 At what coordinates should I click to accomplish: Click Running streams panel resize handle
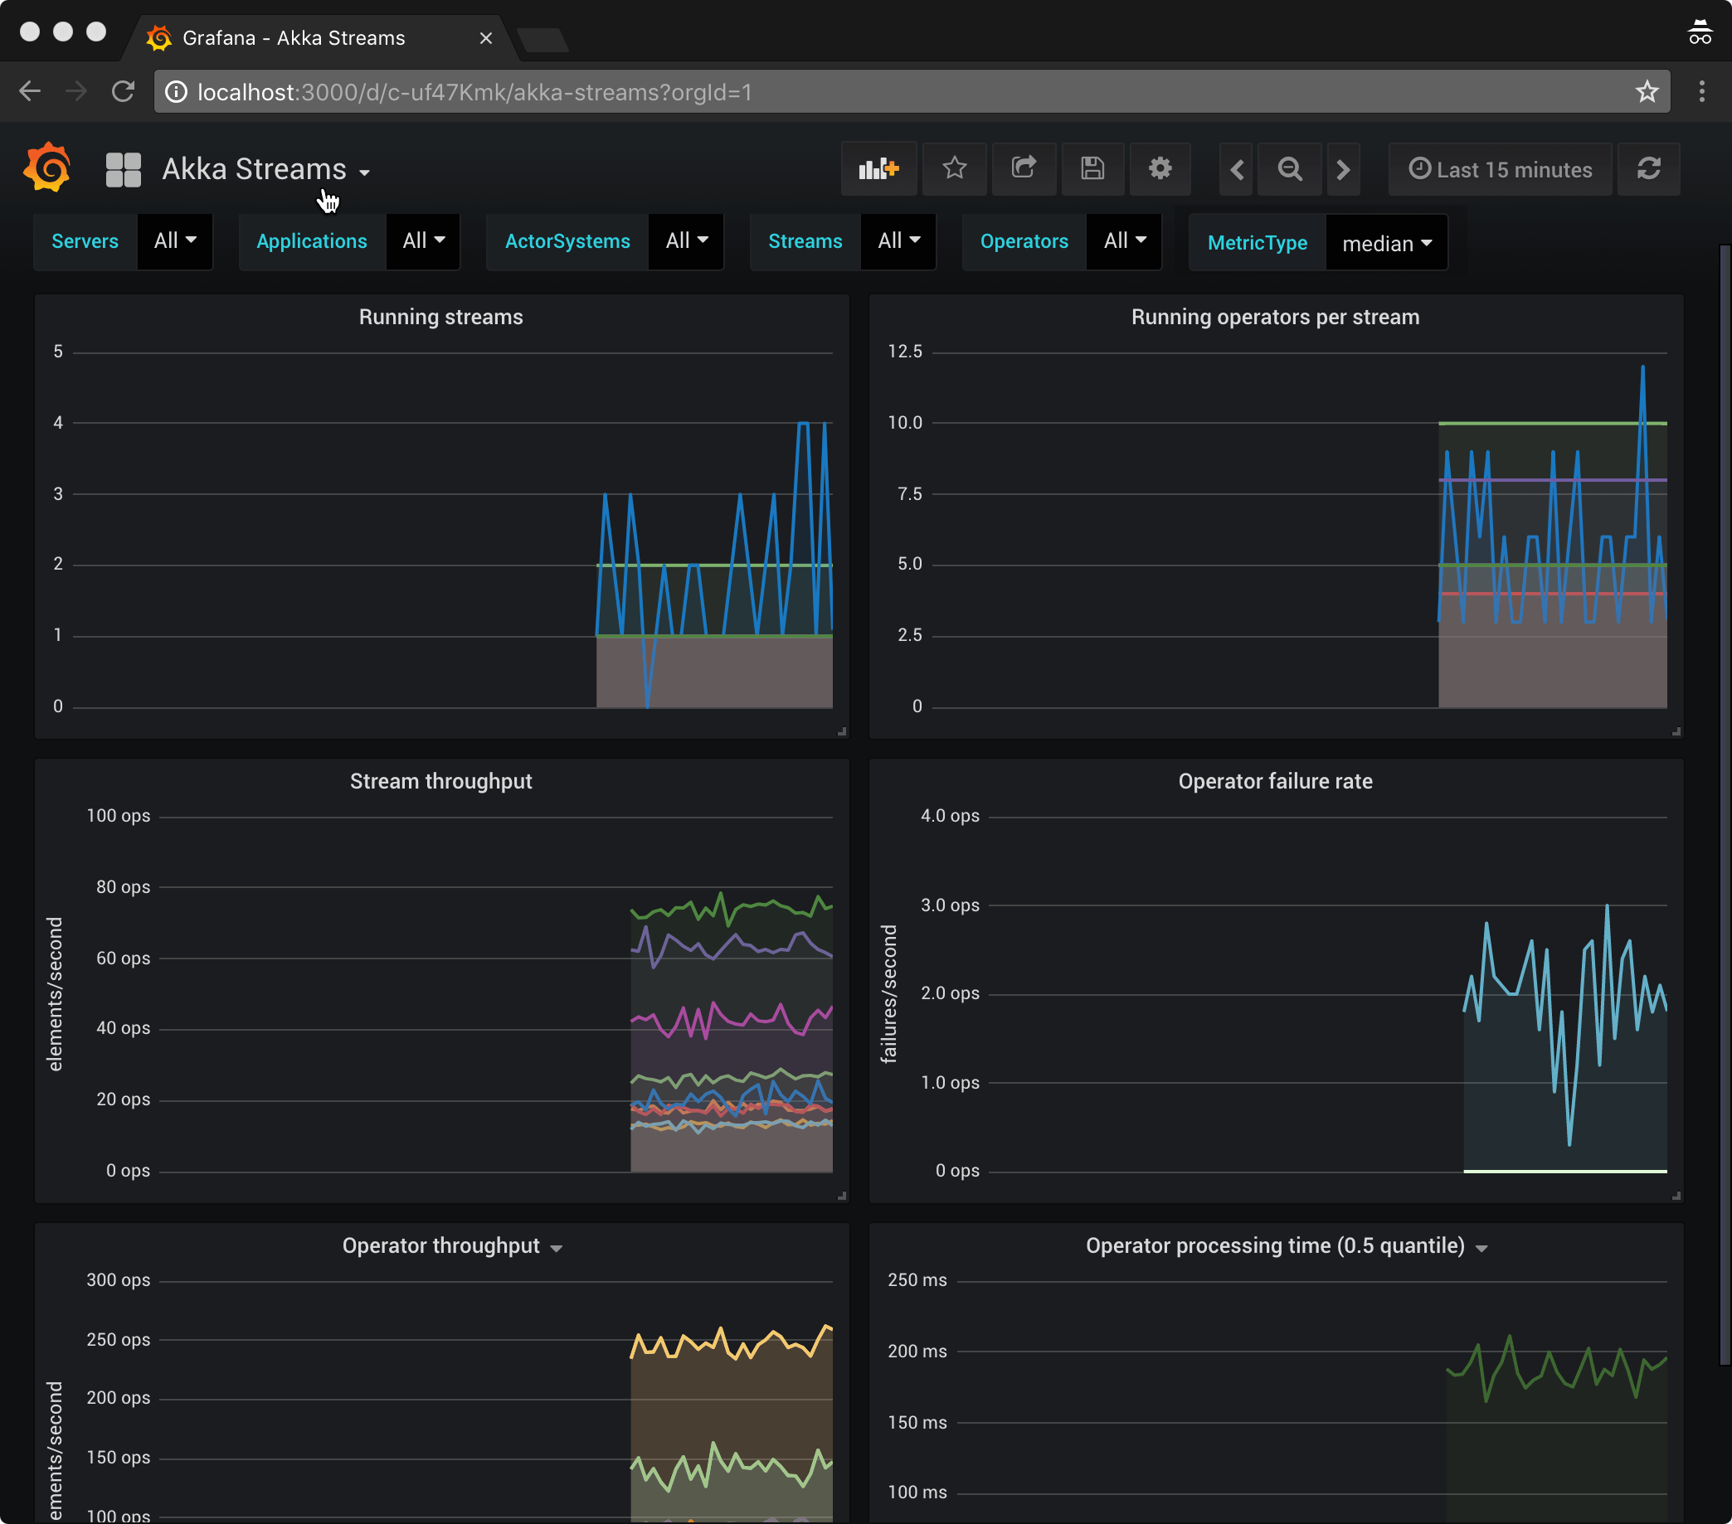(842, 731)
